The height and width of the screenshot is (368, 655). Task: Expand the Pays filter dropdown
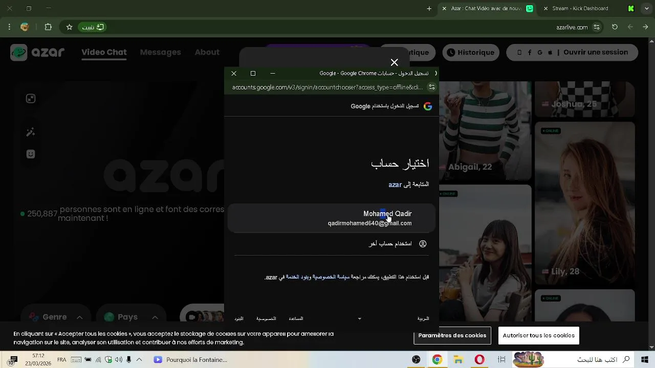coord(132,317)
